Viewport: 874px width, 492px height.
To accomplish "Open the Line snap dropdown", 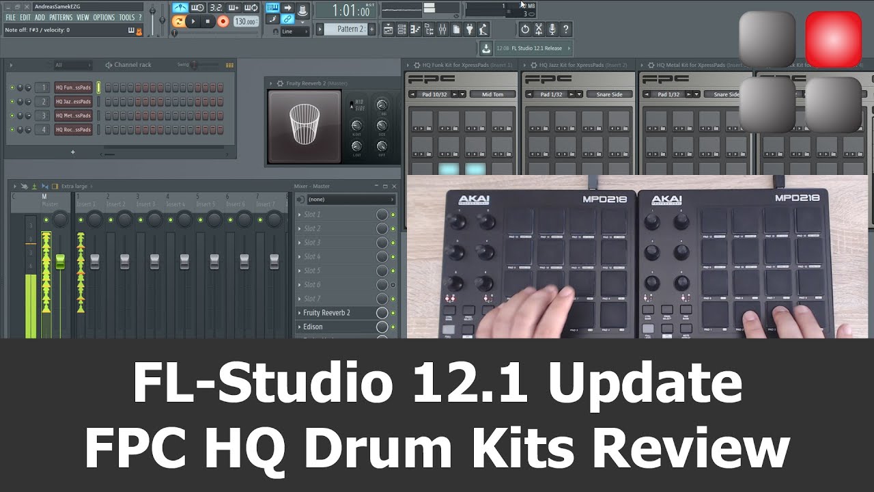I will [x=294, y=31].
